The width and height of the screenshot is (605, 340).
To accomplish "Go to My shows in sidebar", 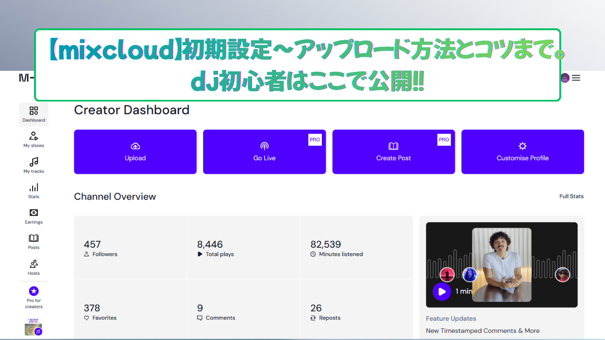I will (x=34, y=140).
